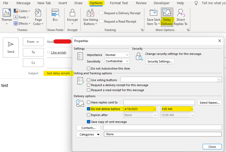Open the Importance dropdown

click(117, 55)
